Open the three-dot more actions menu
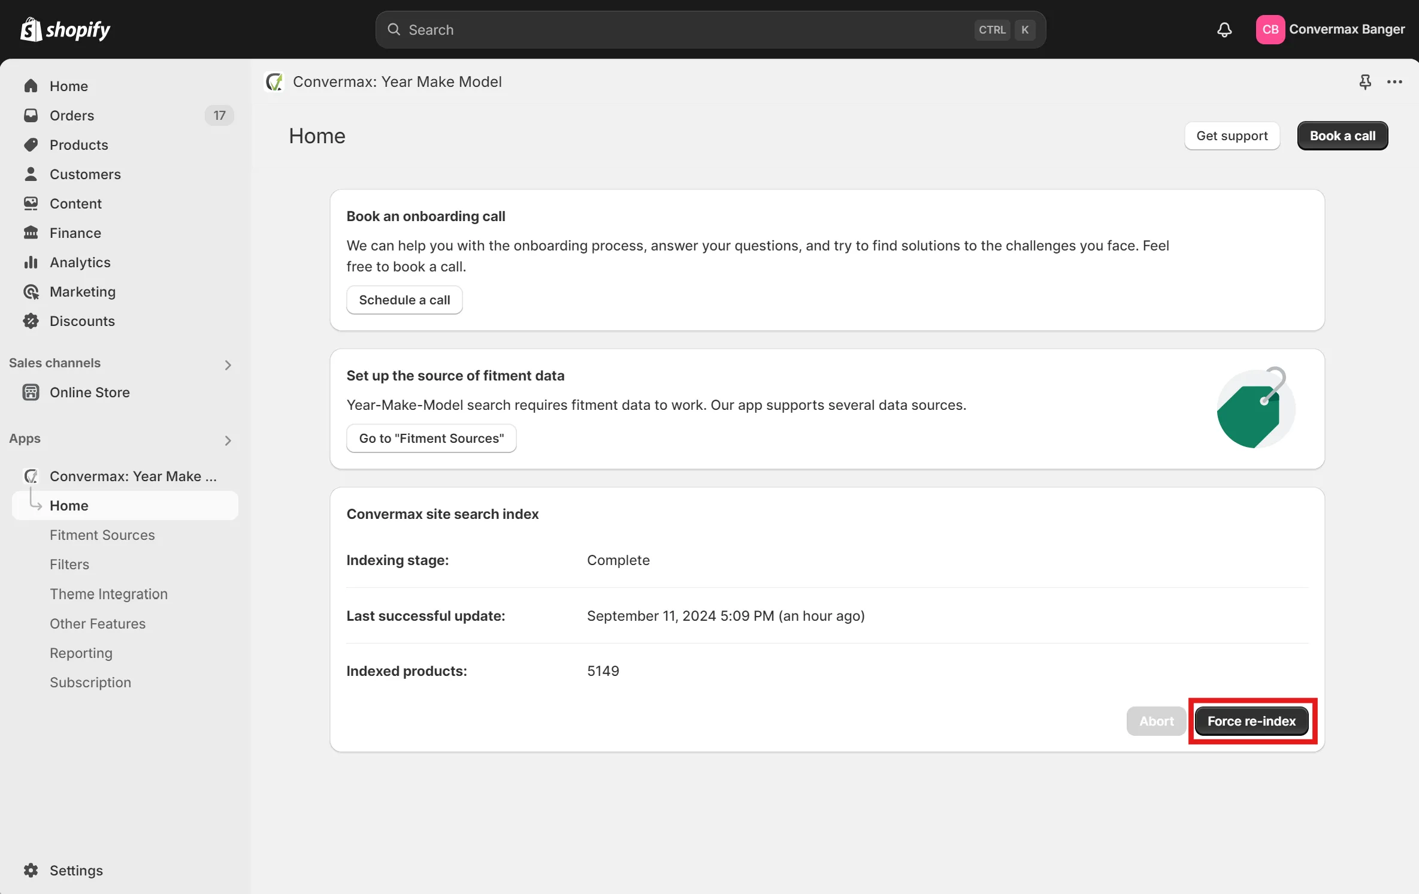Image resolution: width=1419 pixels, height=894 pixels. click(1394, 82)
